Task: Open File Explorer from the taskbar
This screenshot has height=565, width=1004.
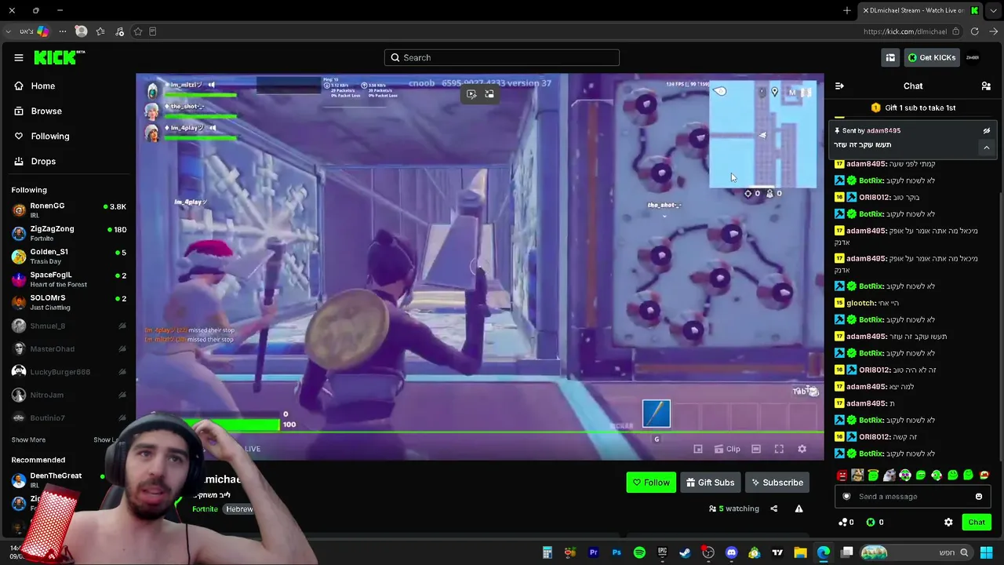Action: (x=800, y=552)
